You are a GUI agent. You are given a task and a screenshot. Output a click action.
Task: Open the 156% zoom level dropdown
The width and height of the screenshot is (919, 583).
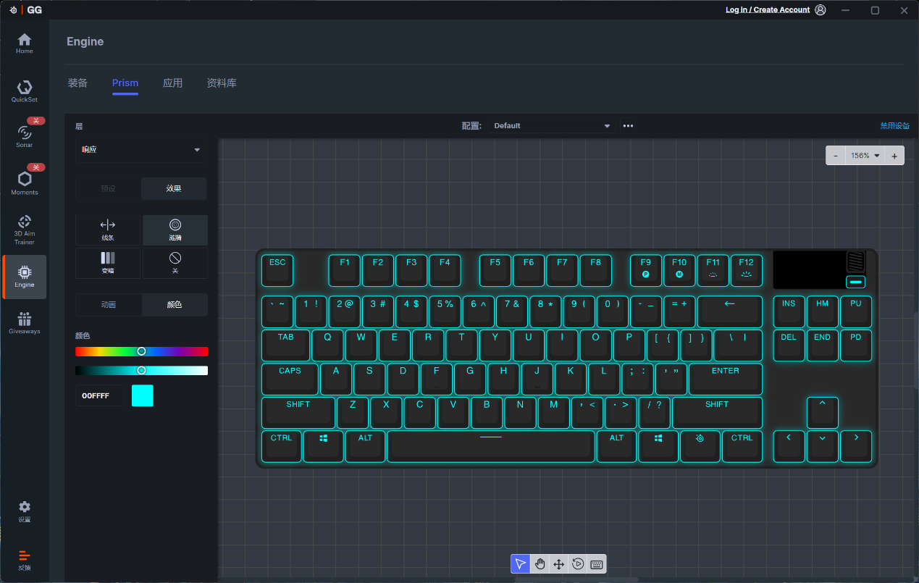pos(865,156)
